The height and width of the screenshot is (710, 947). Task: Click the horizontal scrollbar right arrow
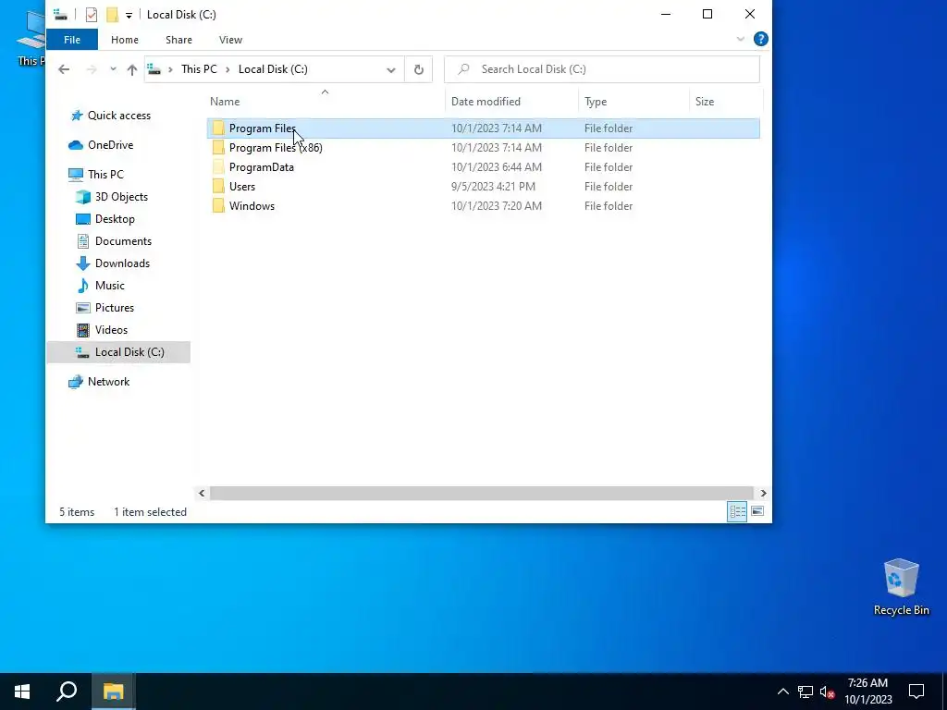tap(763, 494)
